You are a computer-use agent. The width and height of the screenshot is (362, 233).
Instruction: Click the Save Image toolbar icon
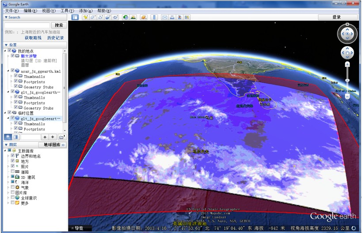179,17
